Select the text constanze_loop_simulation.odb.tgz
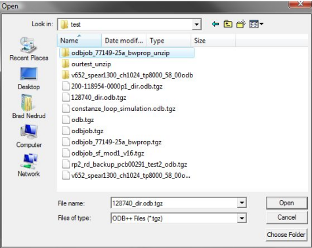 pos(123,108)
